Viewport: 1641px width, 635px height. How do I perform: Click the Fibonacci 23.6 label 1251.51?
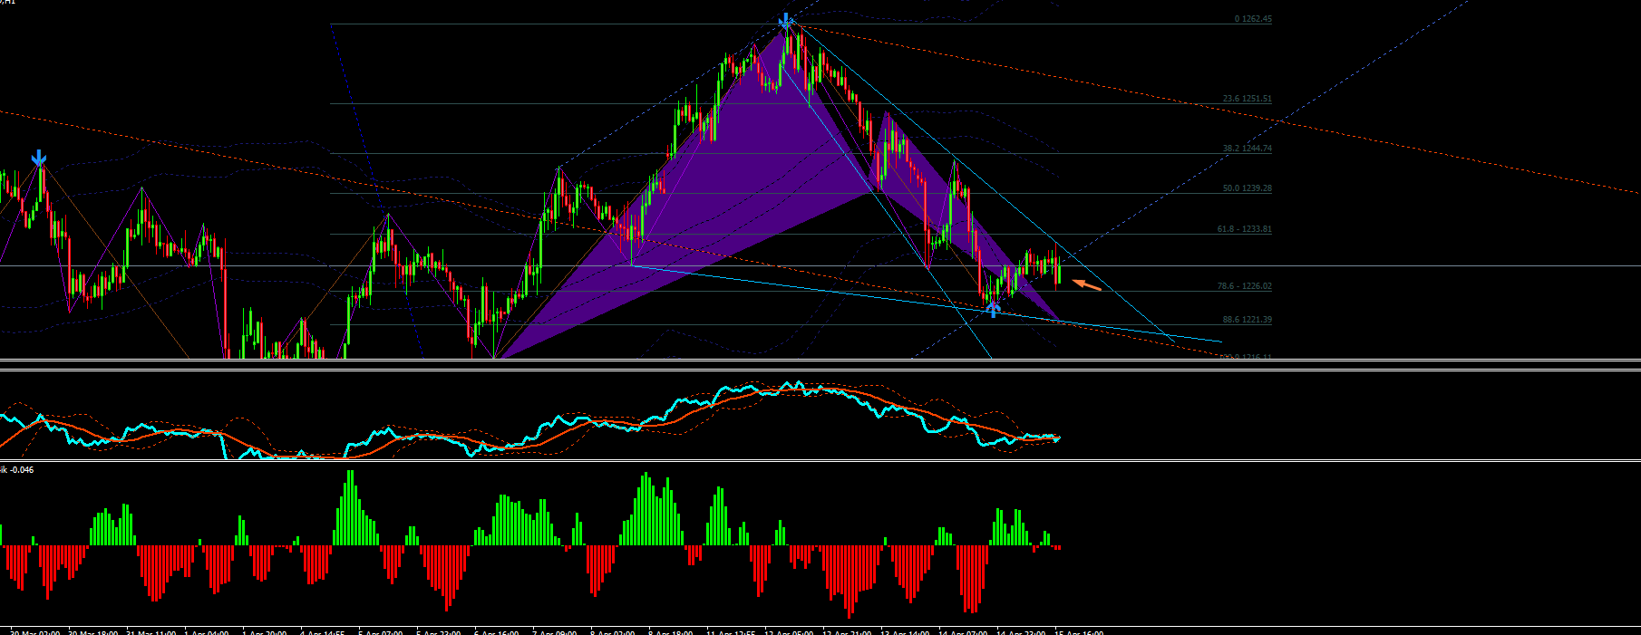(x=1248, y=99)
